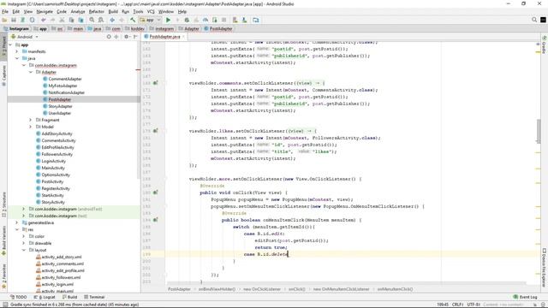Open the VCS menu
The width and height of the screenshot is (548, 308).
151,11
